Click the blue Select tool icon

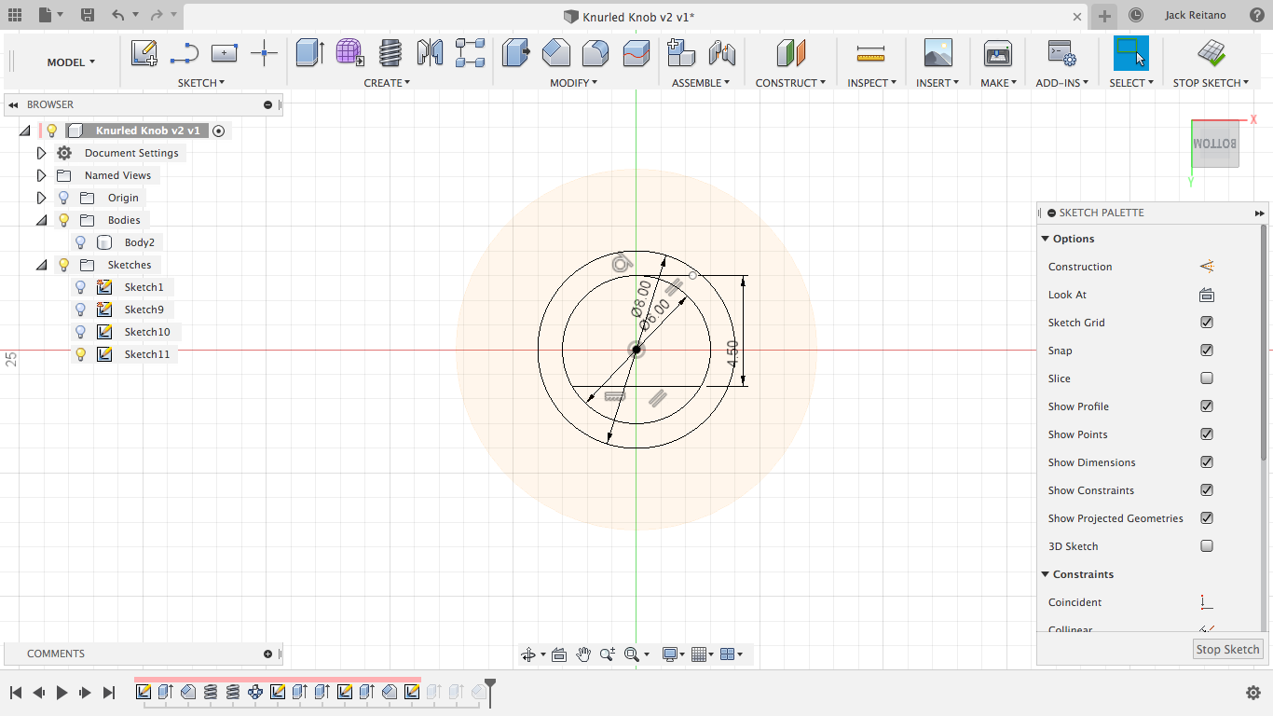pos(1131,53)
